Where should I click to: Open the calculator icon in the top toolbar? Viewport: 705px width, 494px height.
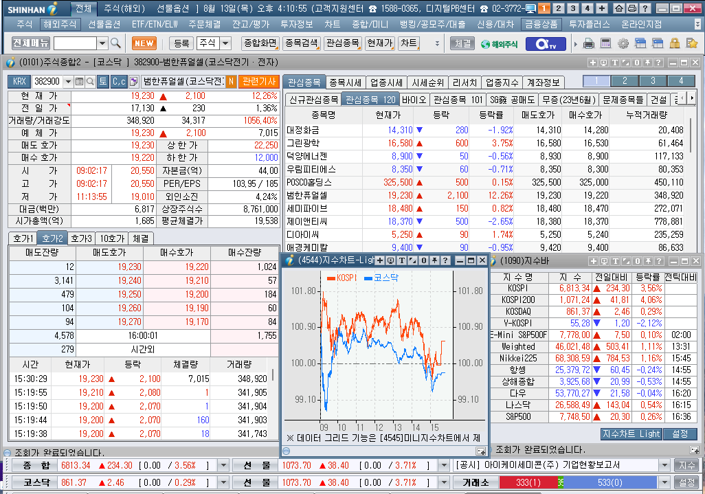pos(605,43)
